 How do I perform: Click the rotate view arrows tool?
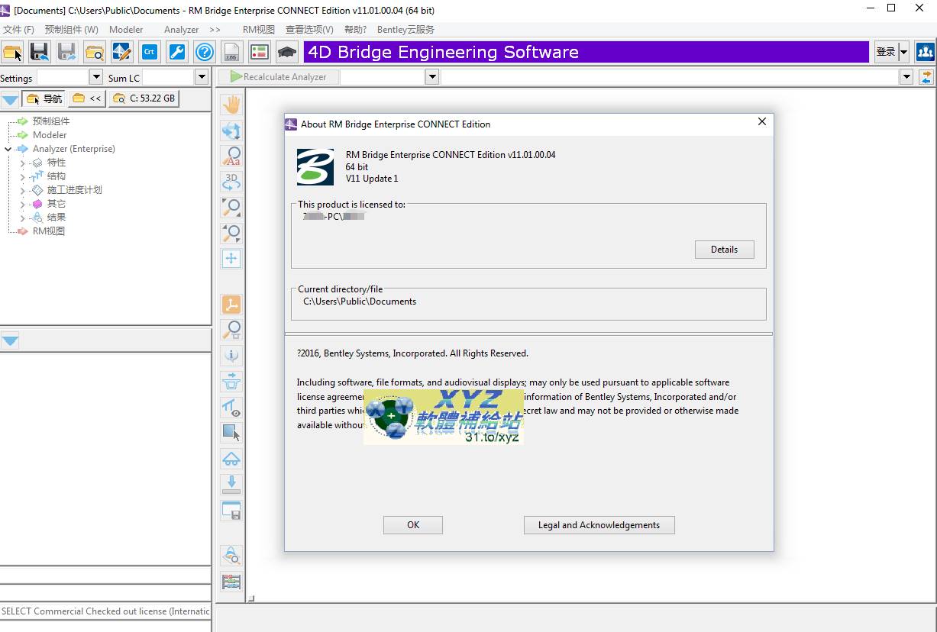click(x=231, y=131)
